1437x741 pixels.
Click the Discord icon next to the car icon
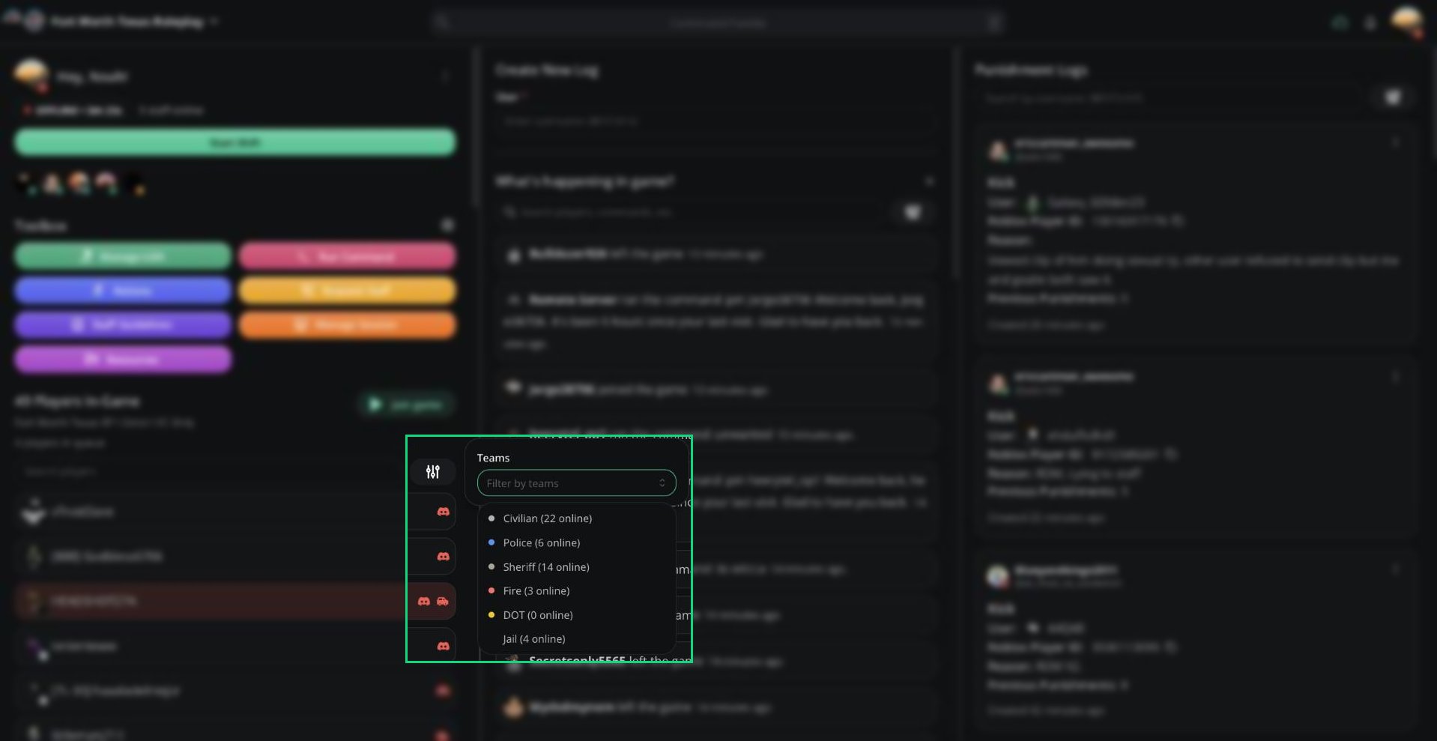[x=424, y=601]
